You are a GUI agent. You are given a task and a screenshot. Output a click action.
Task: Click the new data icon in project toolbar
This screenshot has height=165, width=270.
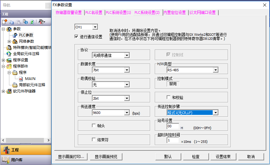[4, 22]
